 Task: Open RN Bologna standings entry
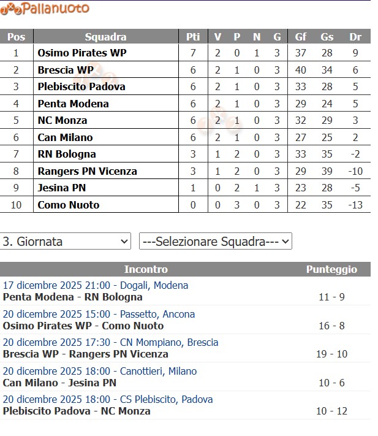67,154
